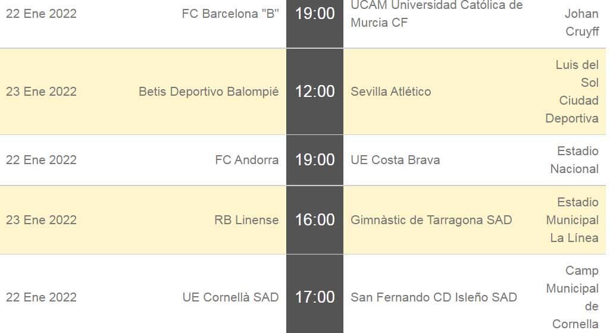Select the UCAM Universidad Católica de Murcia CF team
This screenshot has height=333, width=613.
[437, 14]
